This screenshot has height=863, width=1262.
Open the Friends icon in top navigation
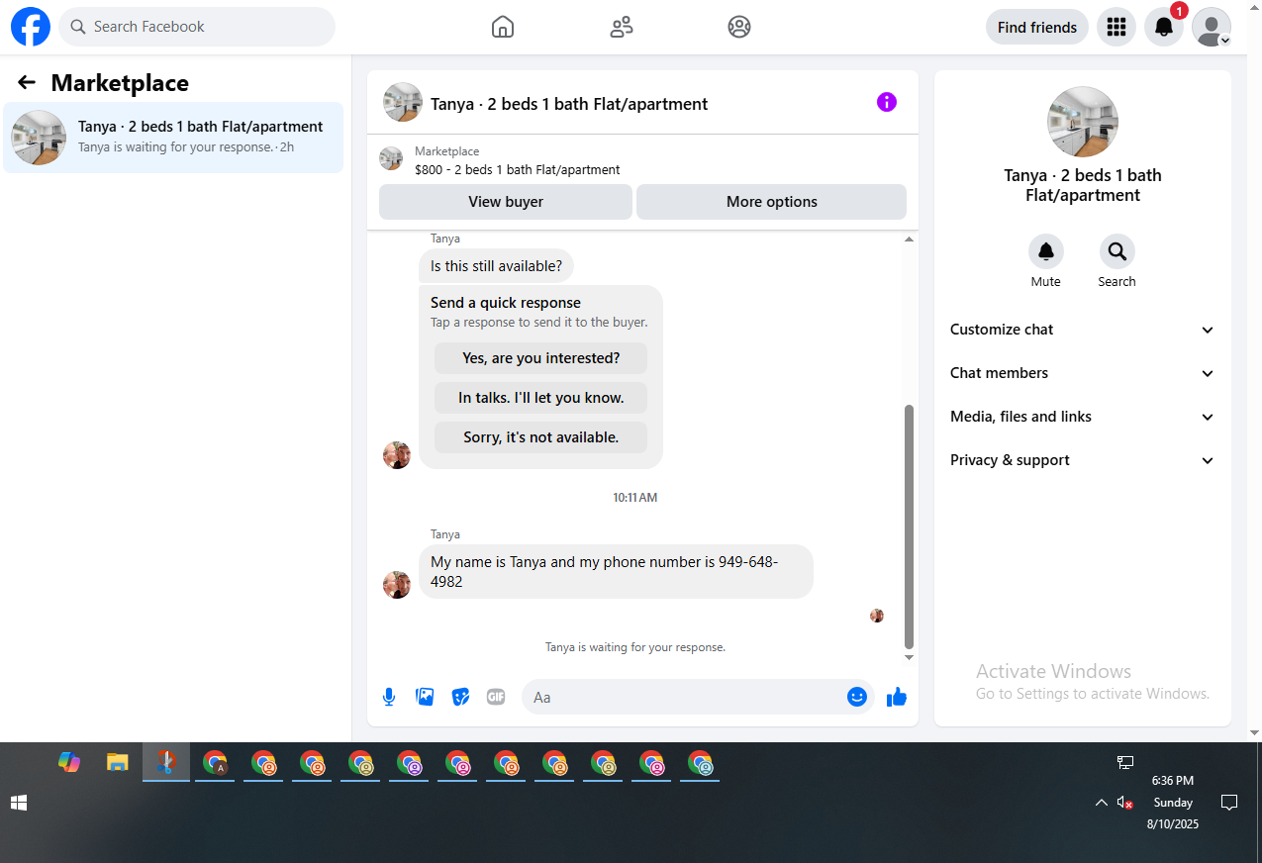[x=622, y=27]
